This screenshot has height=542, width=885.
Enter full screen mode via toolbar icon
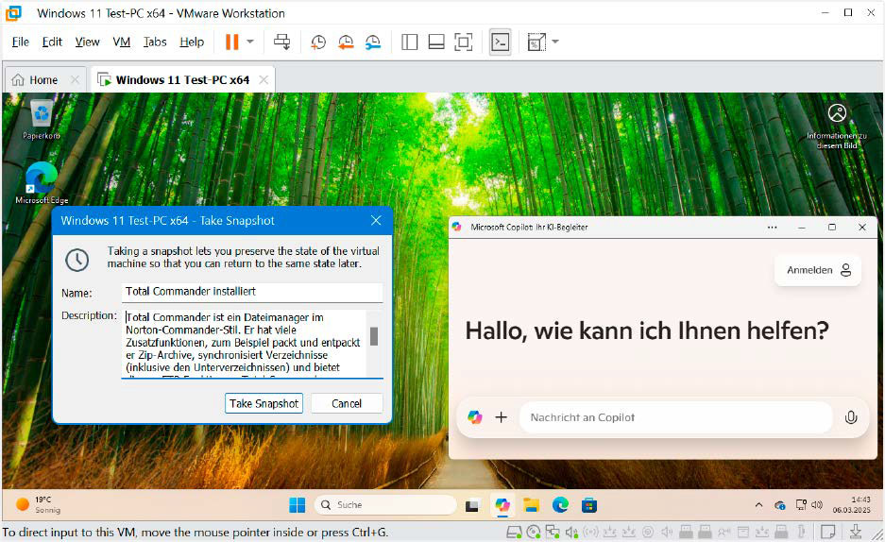click(464, 42)
